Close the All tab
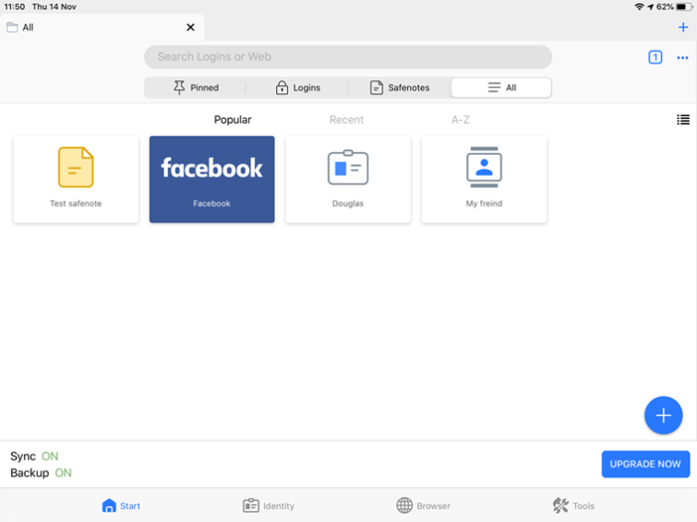Viewport: 697px width, 522px height. [x=191, y=28]
